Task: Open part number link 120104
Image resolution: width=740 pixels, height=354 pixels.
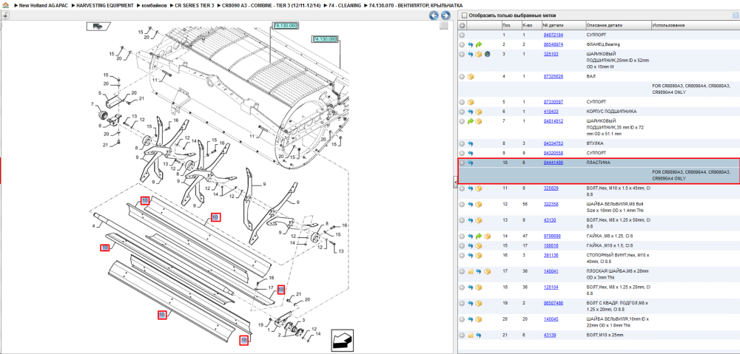Action: point(551,287)
